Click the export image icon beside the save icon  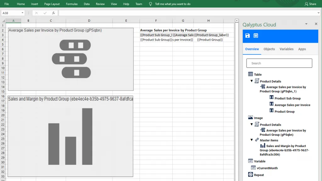[x=256, y=36]
